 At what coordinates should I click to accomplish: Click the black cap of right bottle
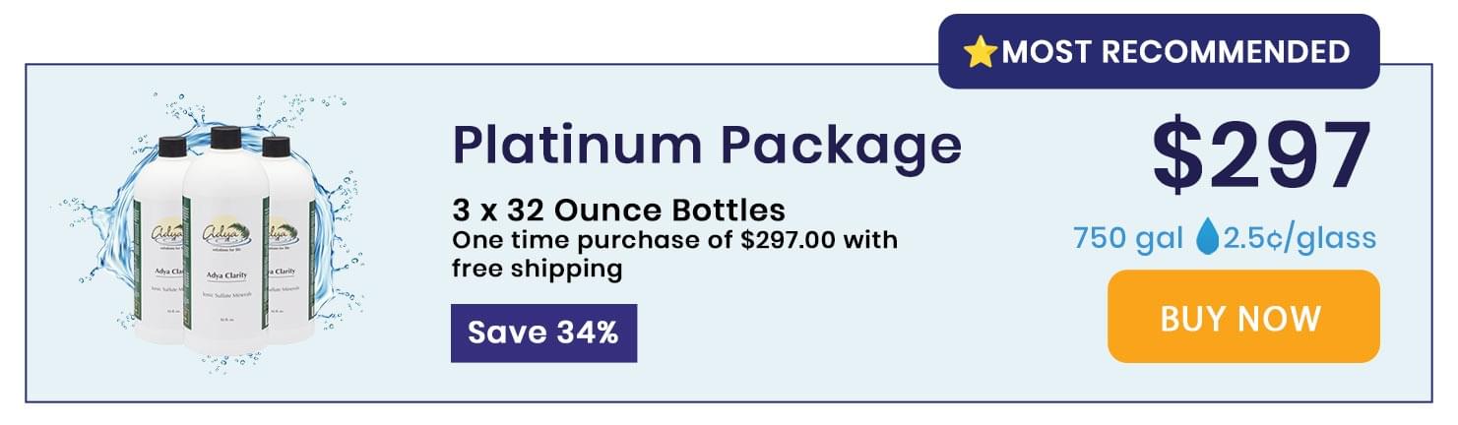[278, 148]
